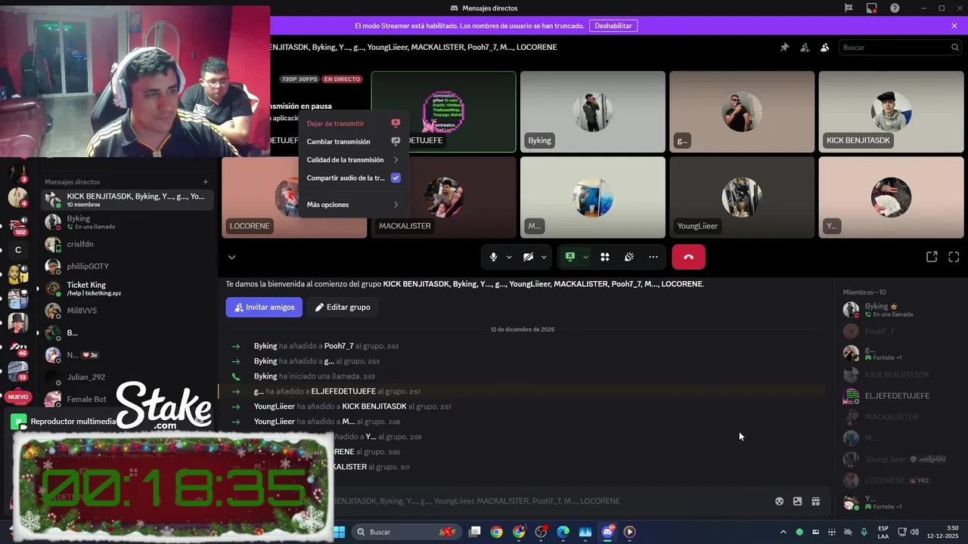Click Editar grupo button

343,308
